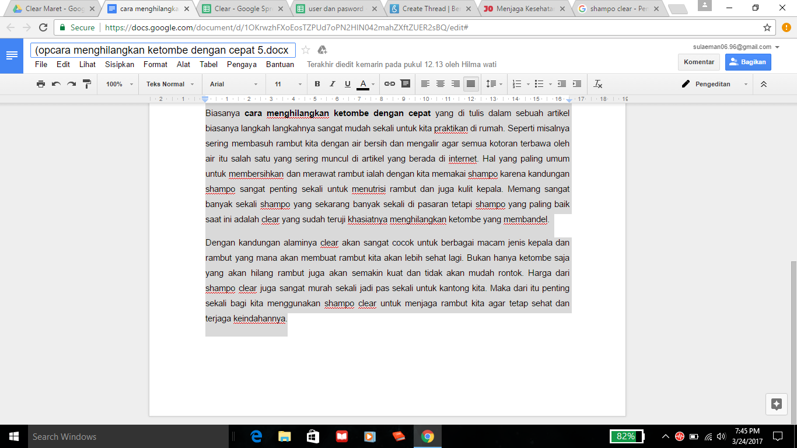Toggle Bold formatting button
The image size is (797, 448).
tap(317, 84)
